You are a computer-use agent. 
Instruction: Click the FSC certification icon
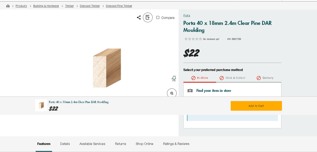[174, 78]
